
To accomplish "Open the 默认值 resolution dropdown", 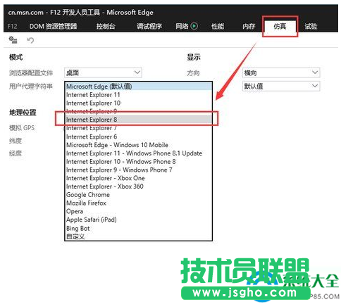I will [281, 86].
